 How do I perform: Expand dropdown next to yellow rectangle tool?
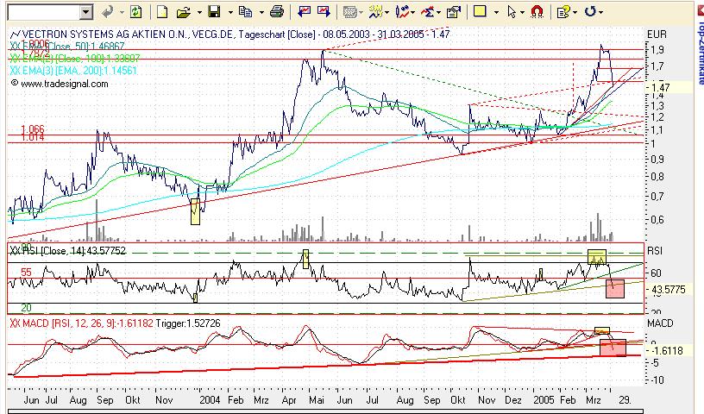click(496, 12)
